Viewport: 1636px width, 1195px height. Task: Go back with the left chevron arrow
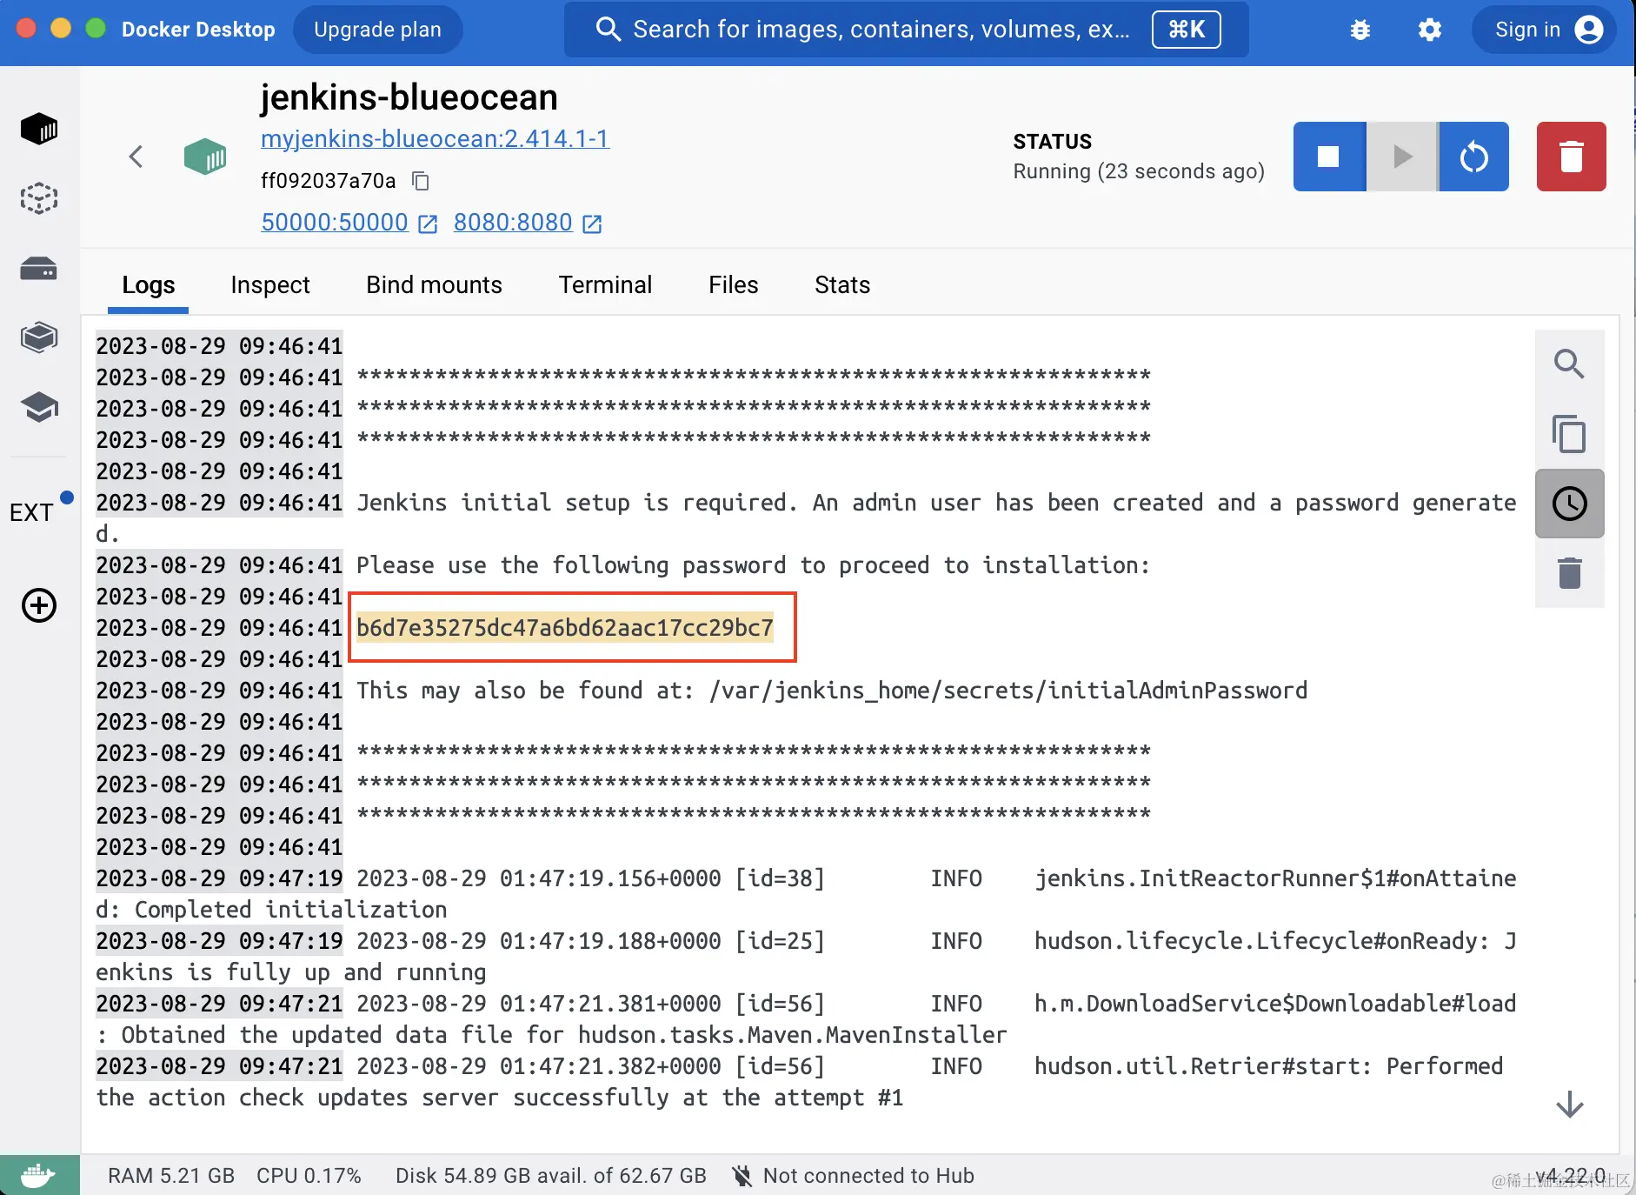(x=136, y=157)
